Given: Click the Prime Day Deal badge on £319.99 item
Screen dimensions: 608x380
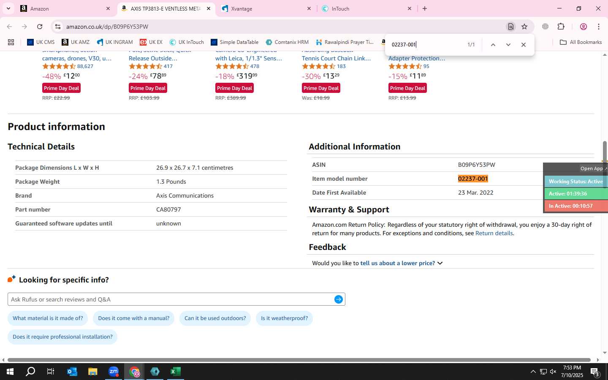Looking at the screenshot, I should click(x=235, y=88).
